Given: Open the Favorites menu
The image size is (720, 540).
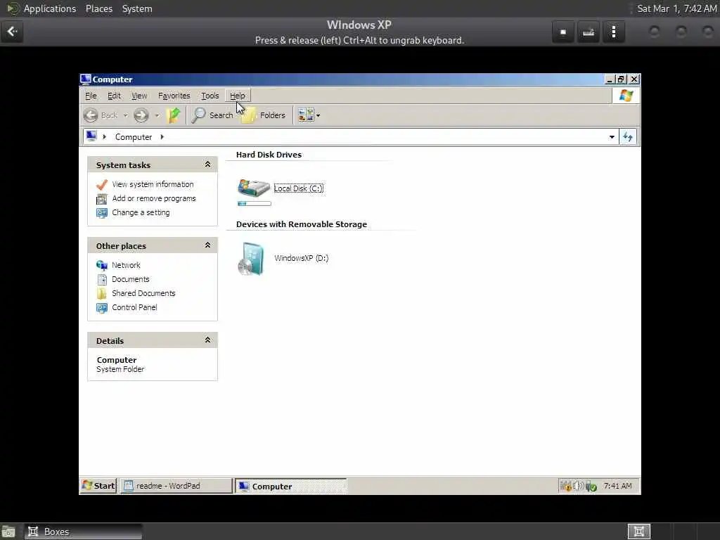Looking at the screenshot, I should pyautogui.click(x=174, y=96).
